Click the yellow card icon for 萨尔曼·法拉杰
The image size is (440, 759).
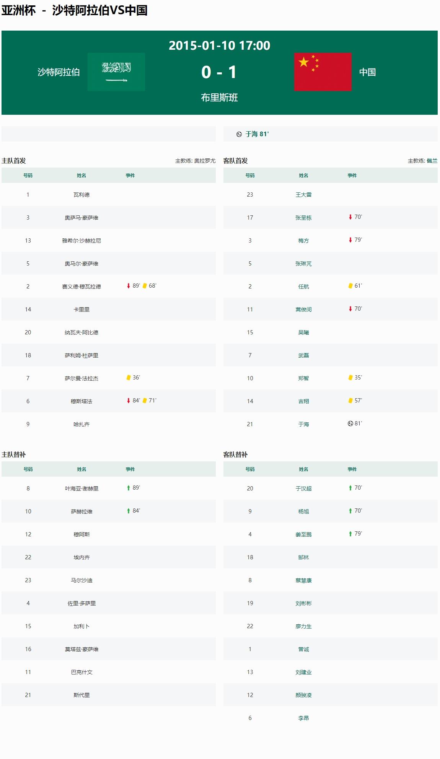click(x=129, y=378)
